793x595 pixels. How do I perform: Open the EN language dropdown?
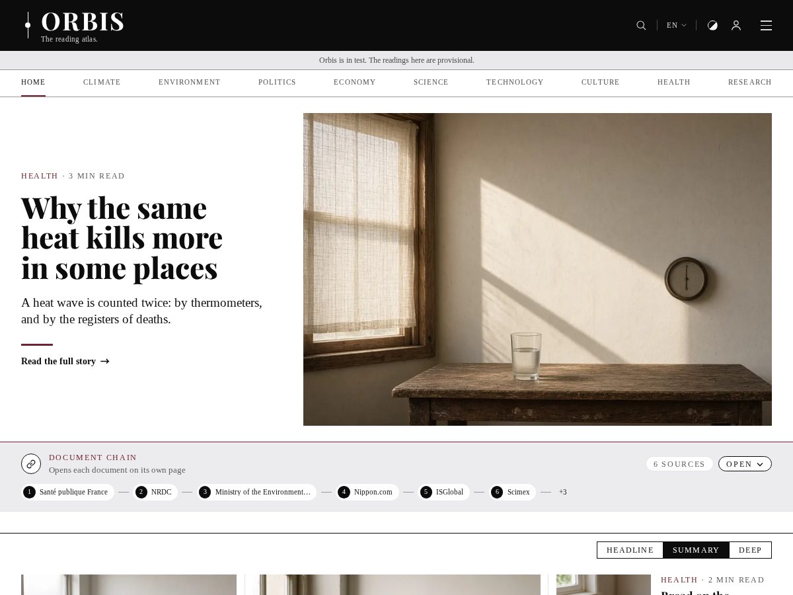pyautogui.click(x=677, y=25)
